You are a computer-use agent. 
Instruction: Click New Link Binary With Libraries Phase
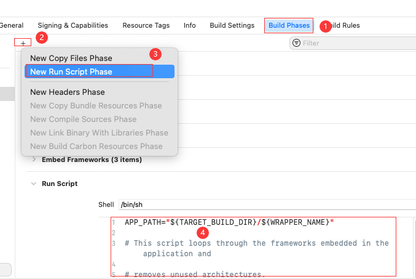99,132
